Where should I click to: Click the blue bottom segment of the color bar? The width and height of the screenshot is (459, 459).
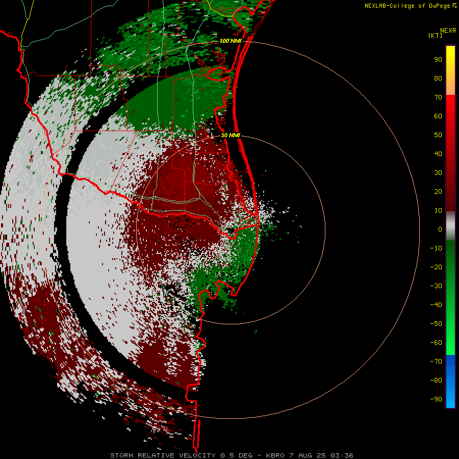[x=450, y=381]
